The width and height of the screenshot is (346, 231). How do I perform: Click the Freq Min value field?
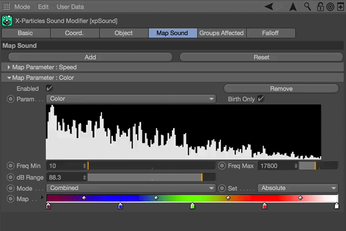coord(65,166)
